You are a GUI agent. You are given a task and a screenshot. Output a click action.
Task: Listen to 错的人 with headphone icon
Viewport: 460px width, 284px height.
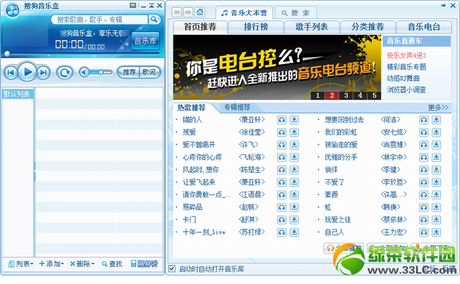[x=282, y=120]
